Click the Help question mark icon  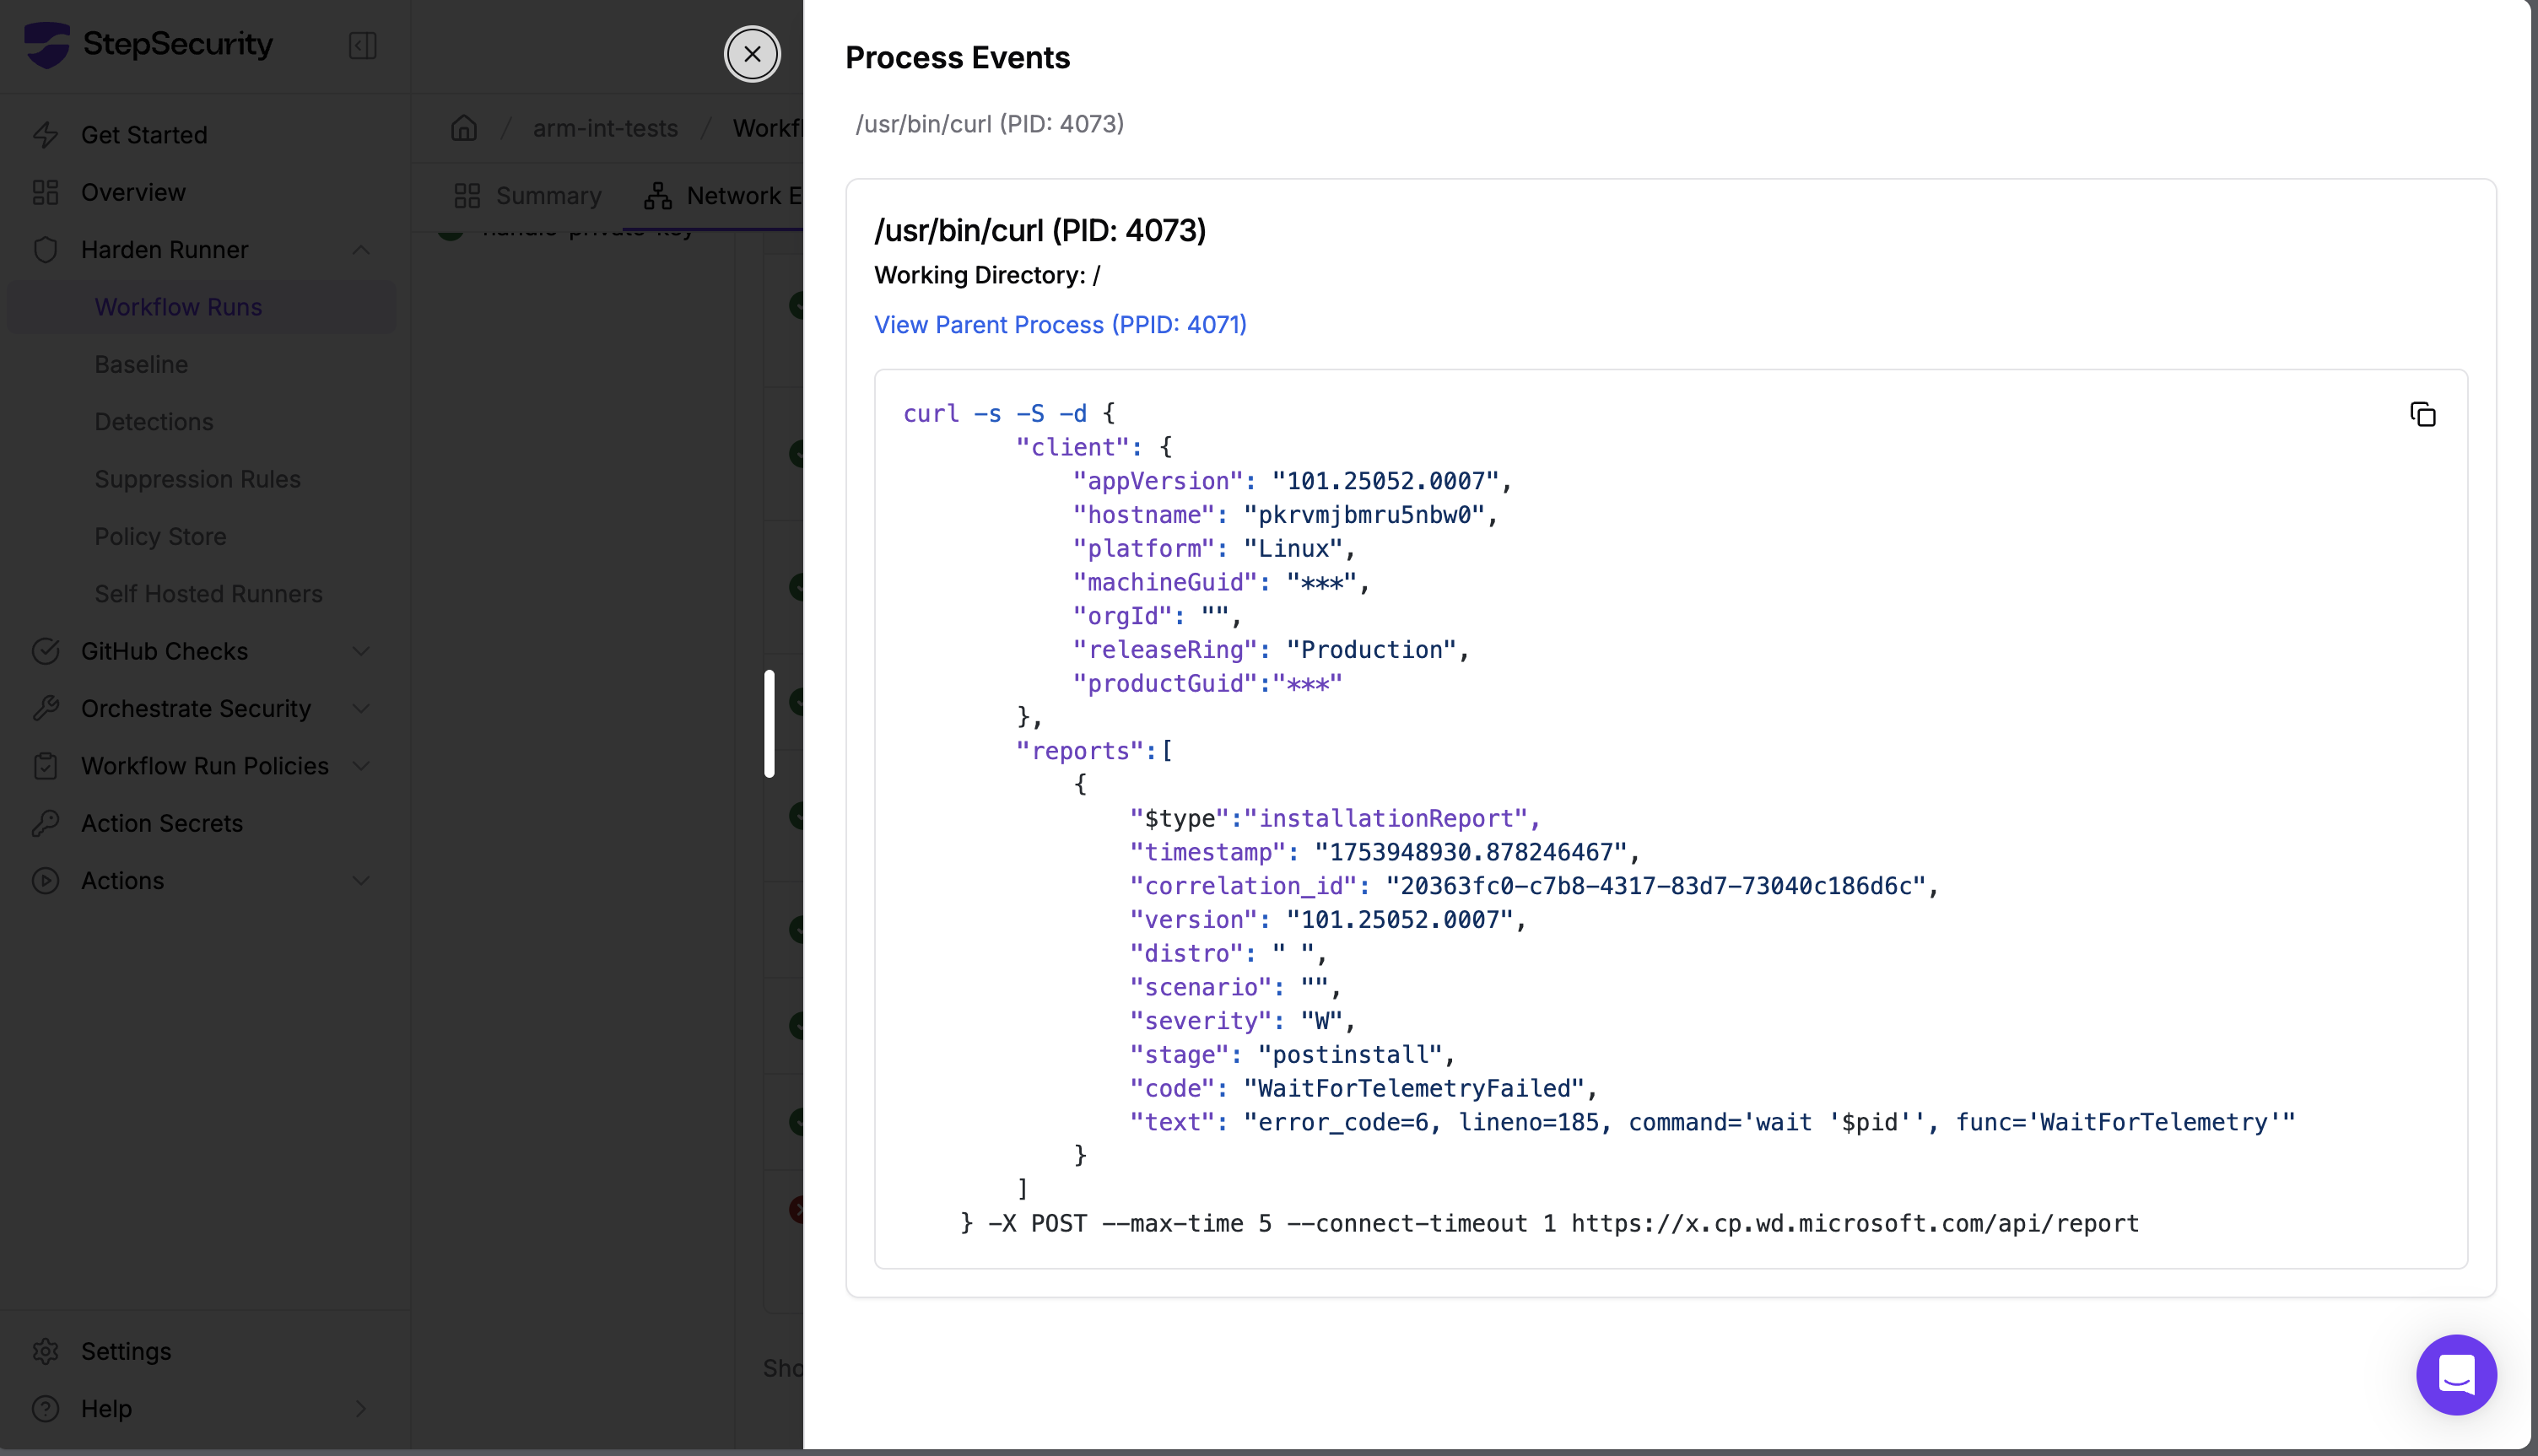(45, 1408)
